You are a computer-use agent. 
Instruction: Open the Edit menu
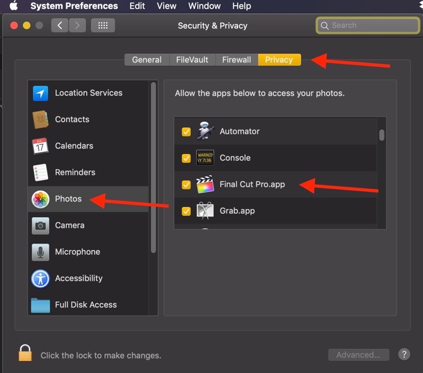point(137,6)
